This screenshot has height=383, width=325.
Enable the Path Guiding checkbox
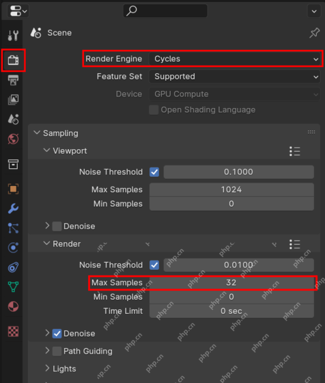57,352
